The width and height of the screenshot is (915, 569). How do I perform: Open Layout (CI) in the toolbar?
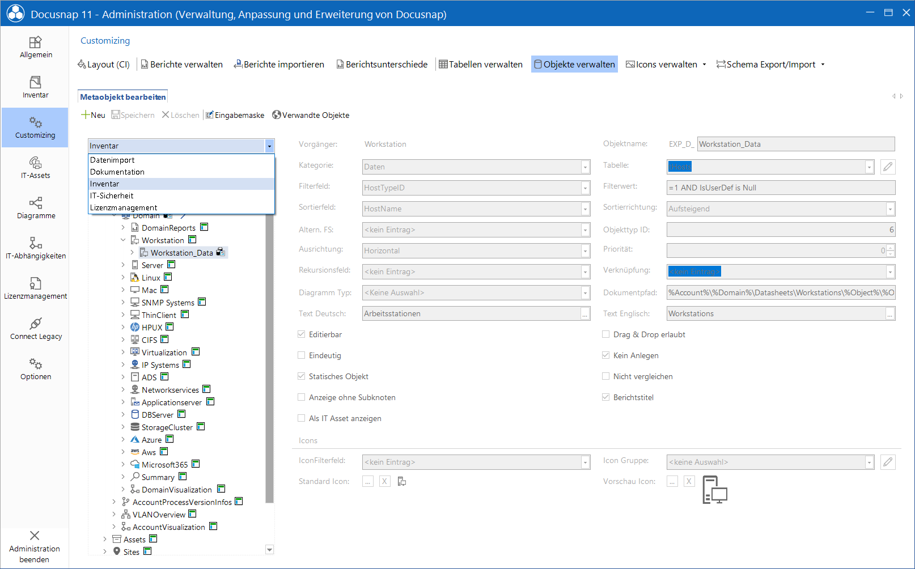point(104,65)
